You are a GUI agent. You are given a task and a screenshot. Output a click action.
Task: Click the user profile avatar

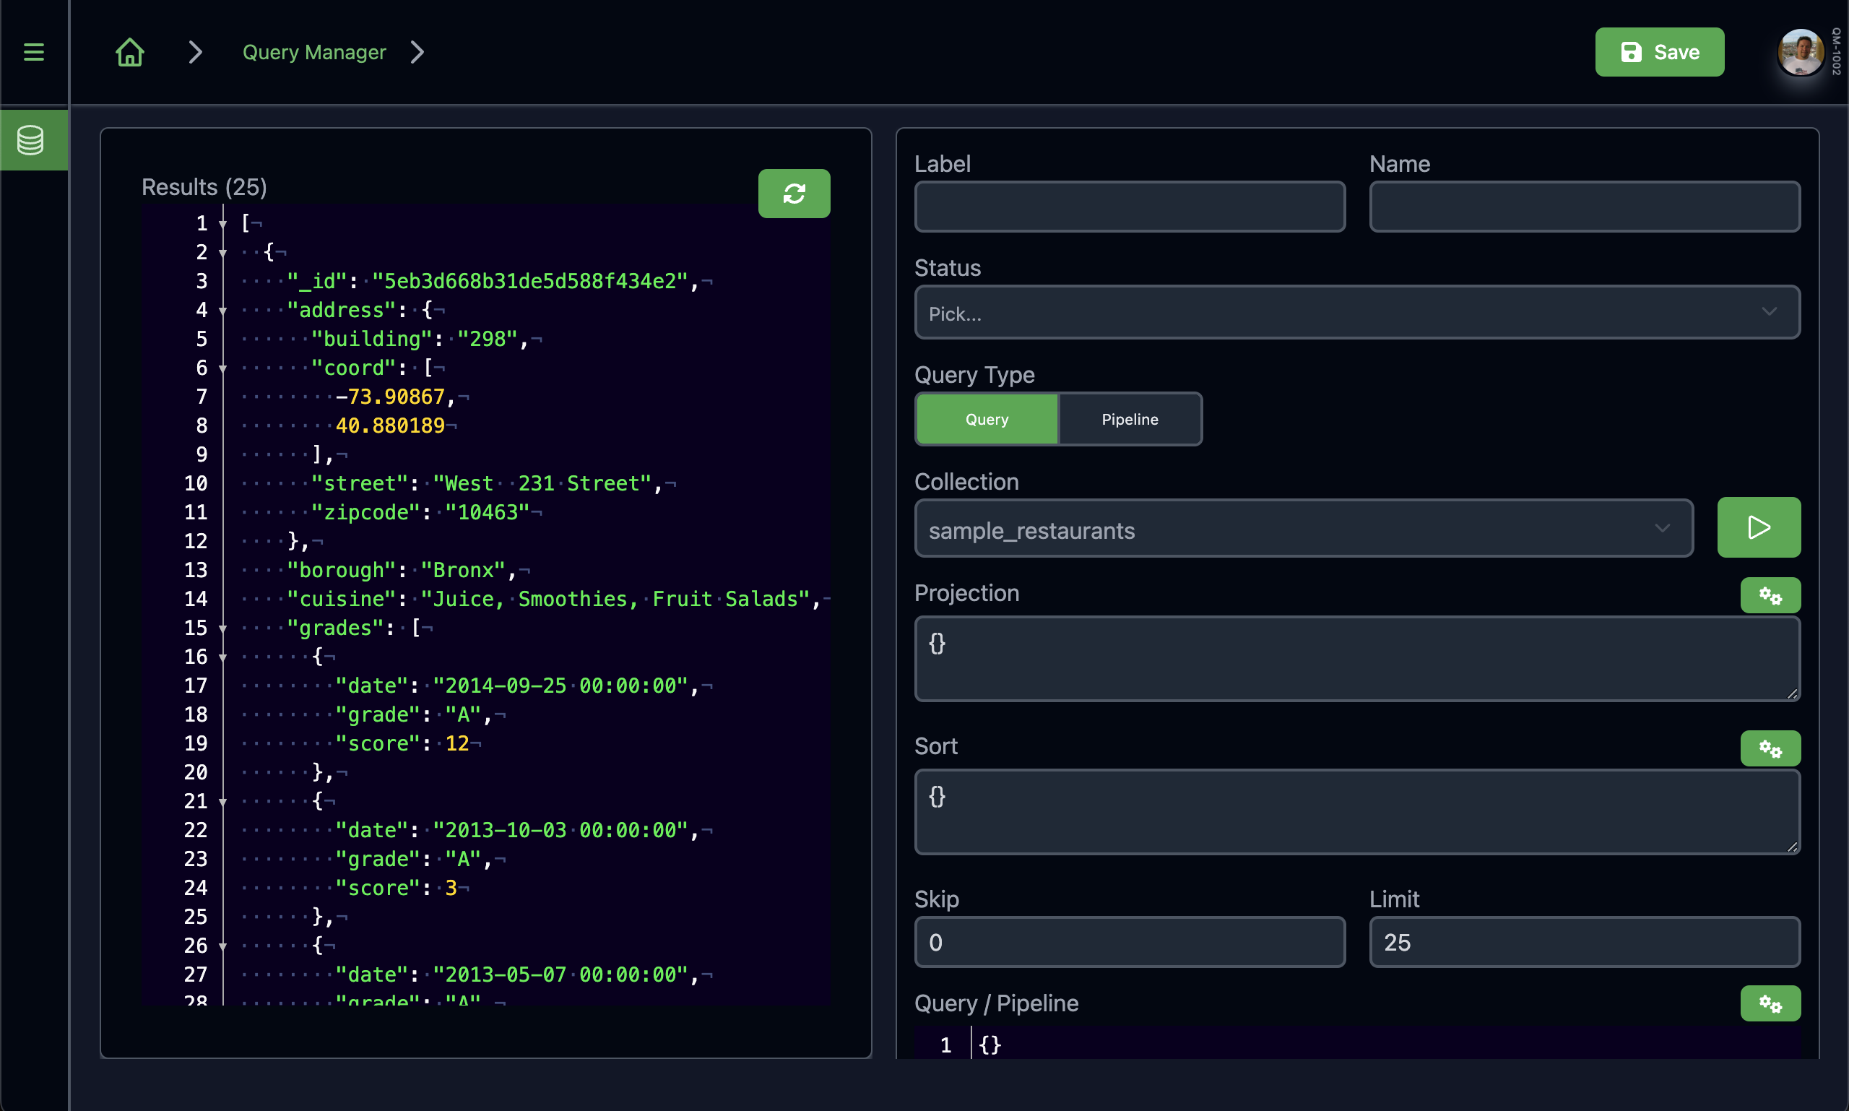[1801, 52]
